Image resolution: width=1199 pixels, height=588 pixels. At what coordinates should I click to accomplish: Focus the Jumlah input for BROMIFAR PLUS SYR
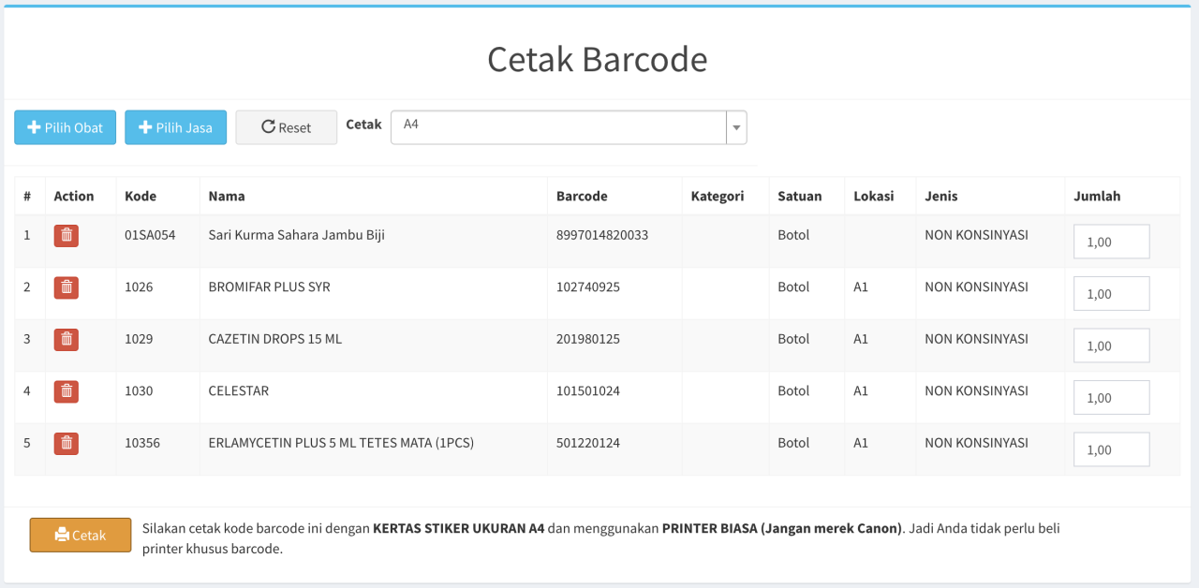[1111, 294]
